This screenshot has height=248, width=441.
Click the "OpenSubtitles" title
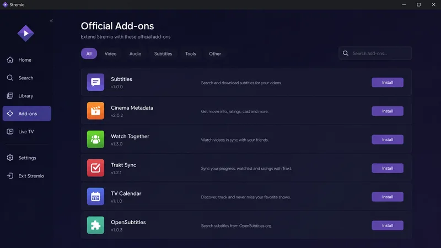pyautogui.click(x=128, y=222)
